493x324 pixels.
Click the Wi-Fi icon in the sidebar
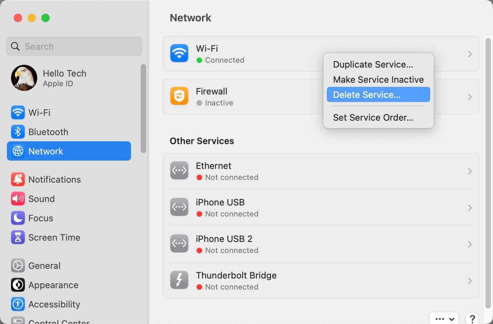coord(18,112)
